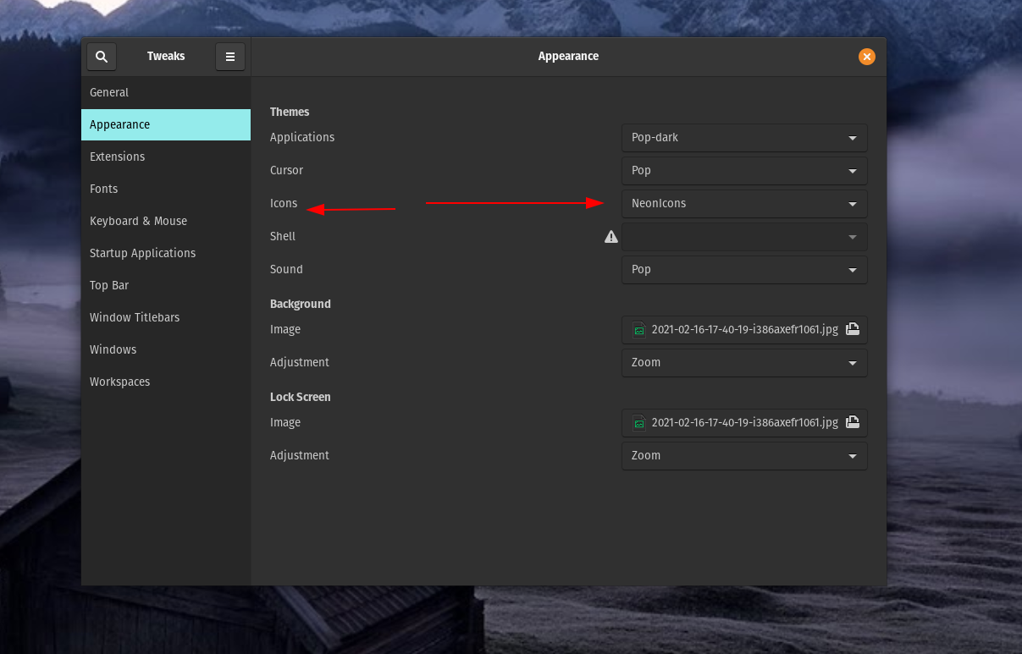
Task: Close the Tweaks window with orange button
Action: 866,57
